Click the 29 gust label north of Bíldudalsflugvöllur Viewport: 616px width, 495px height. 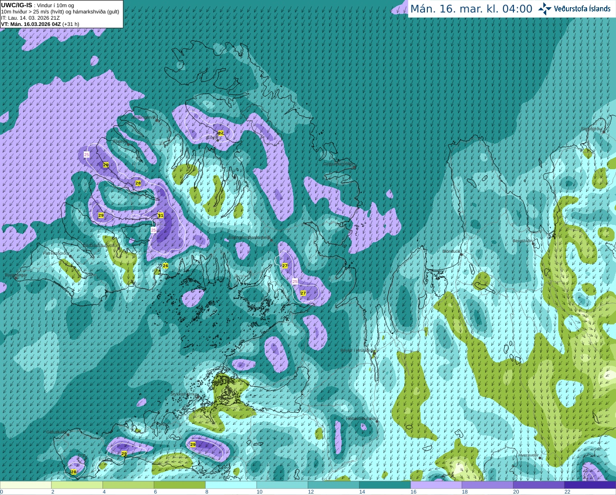(x=101, y=215)
